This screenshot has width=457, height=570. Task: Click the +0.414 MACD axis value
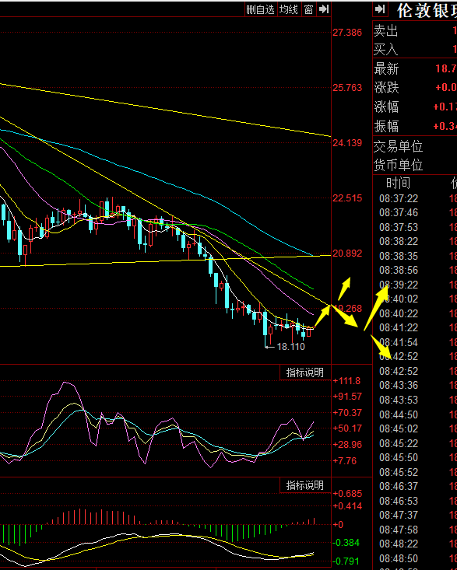347,506
